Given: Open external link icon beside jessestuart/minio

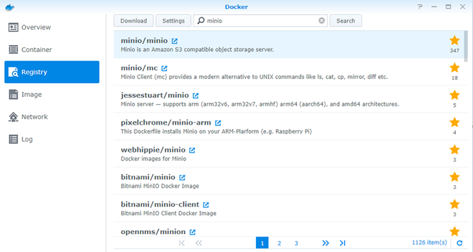Looking at the screenshot, I should pyautogui.click(x=196, y=95).
